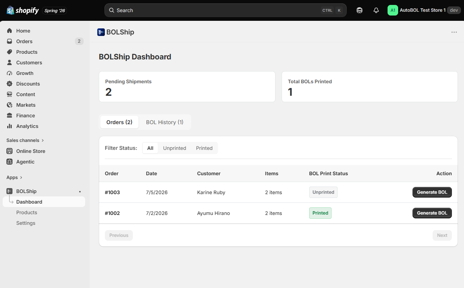Open notifications bell icon
Image resolution: width=464 pixels, height=288 pixels.
(x=376, y=10)
